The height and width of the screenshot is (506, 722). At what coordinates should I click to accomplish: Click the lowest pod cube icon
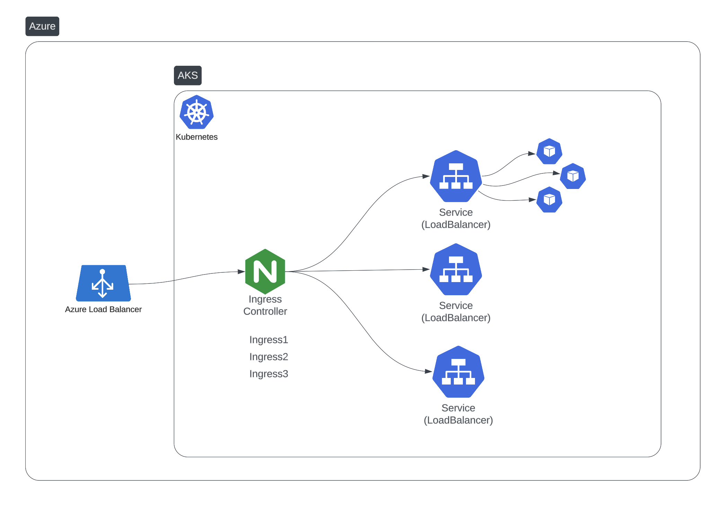point(549,200)
